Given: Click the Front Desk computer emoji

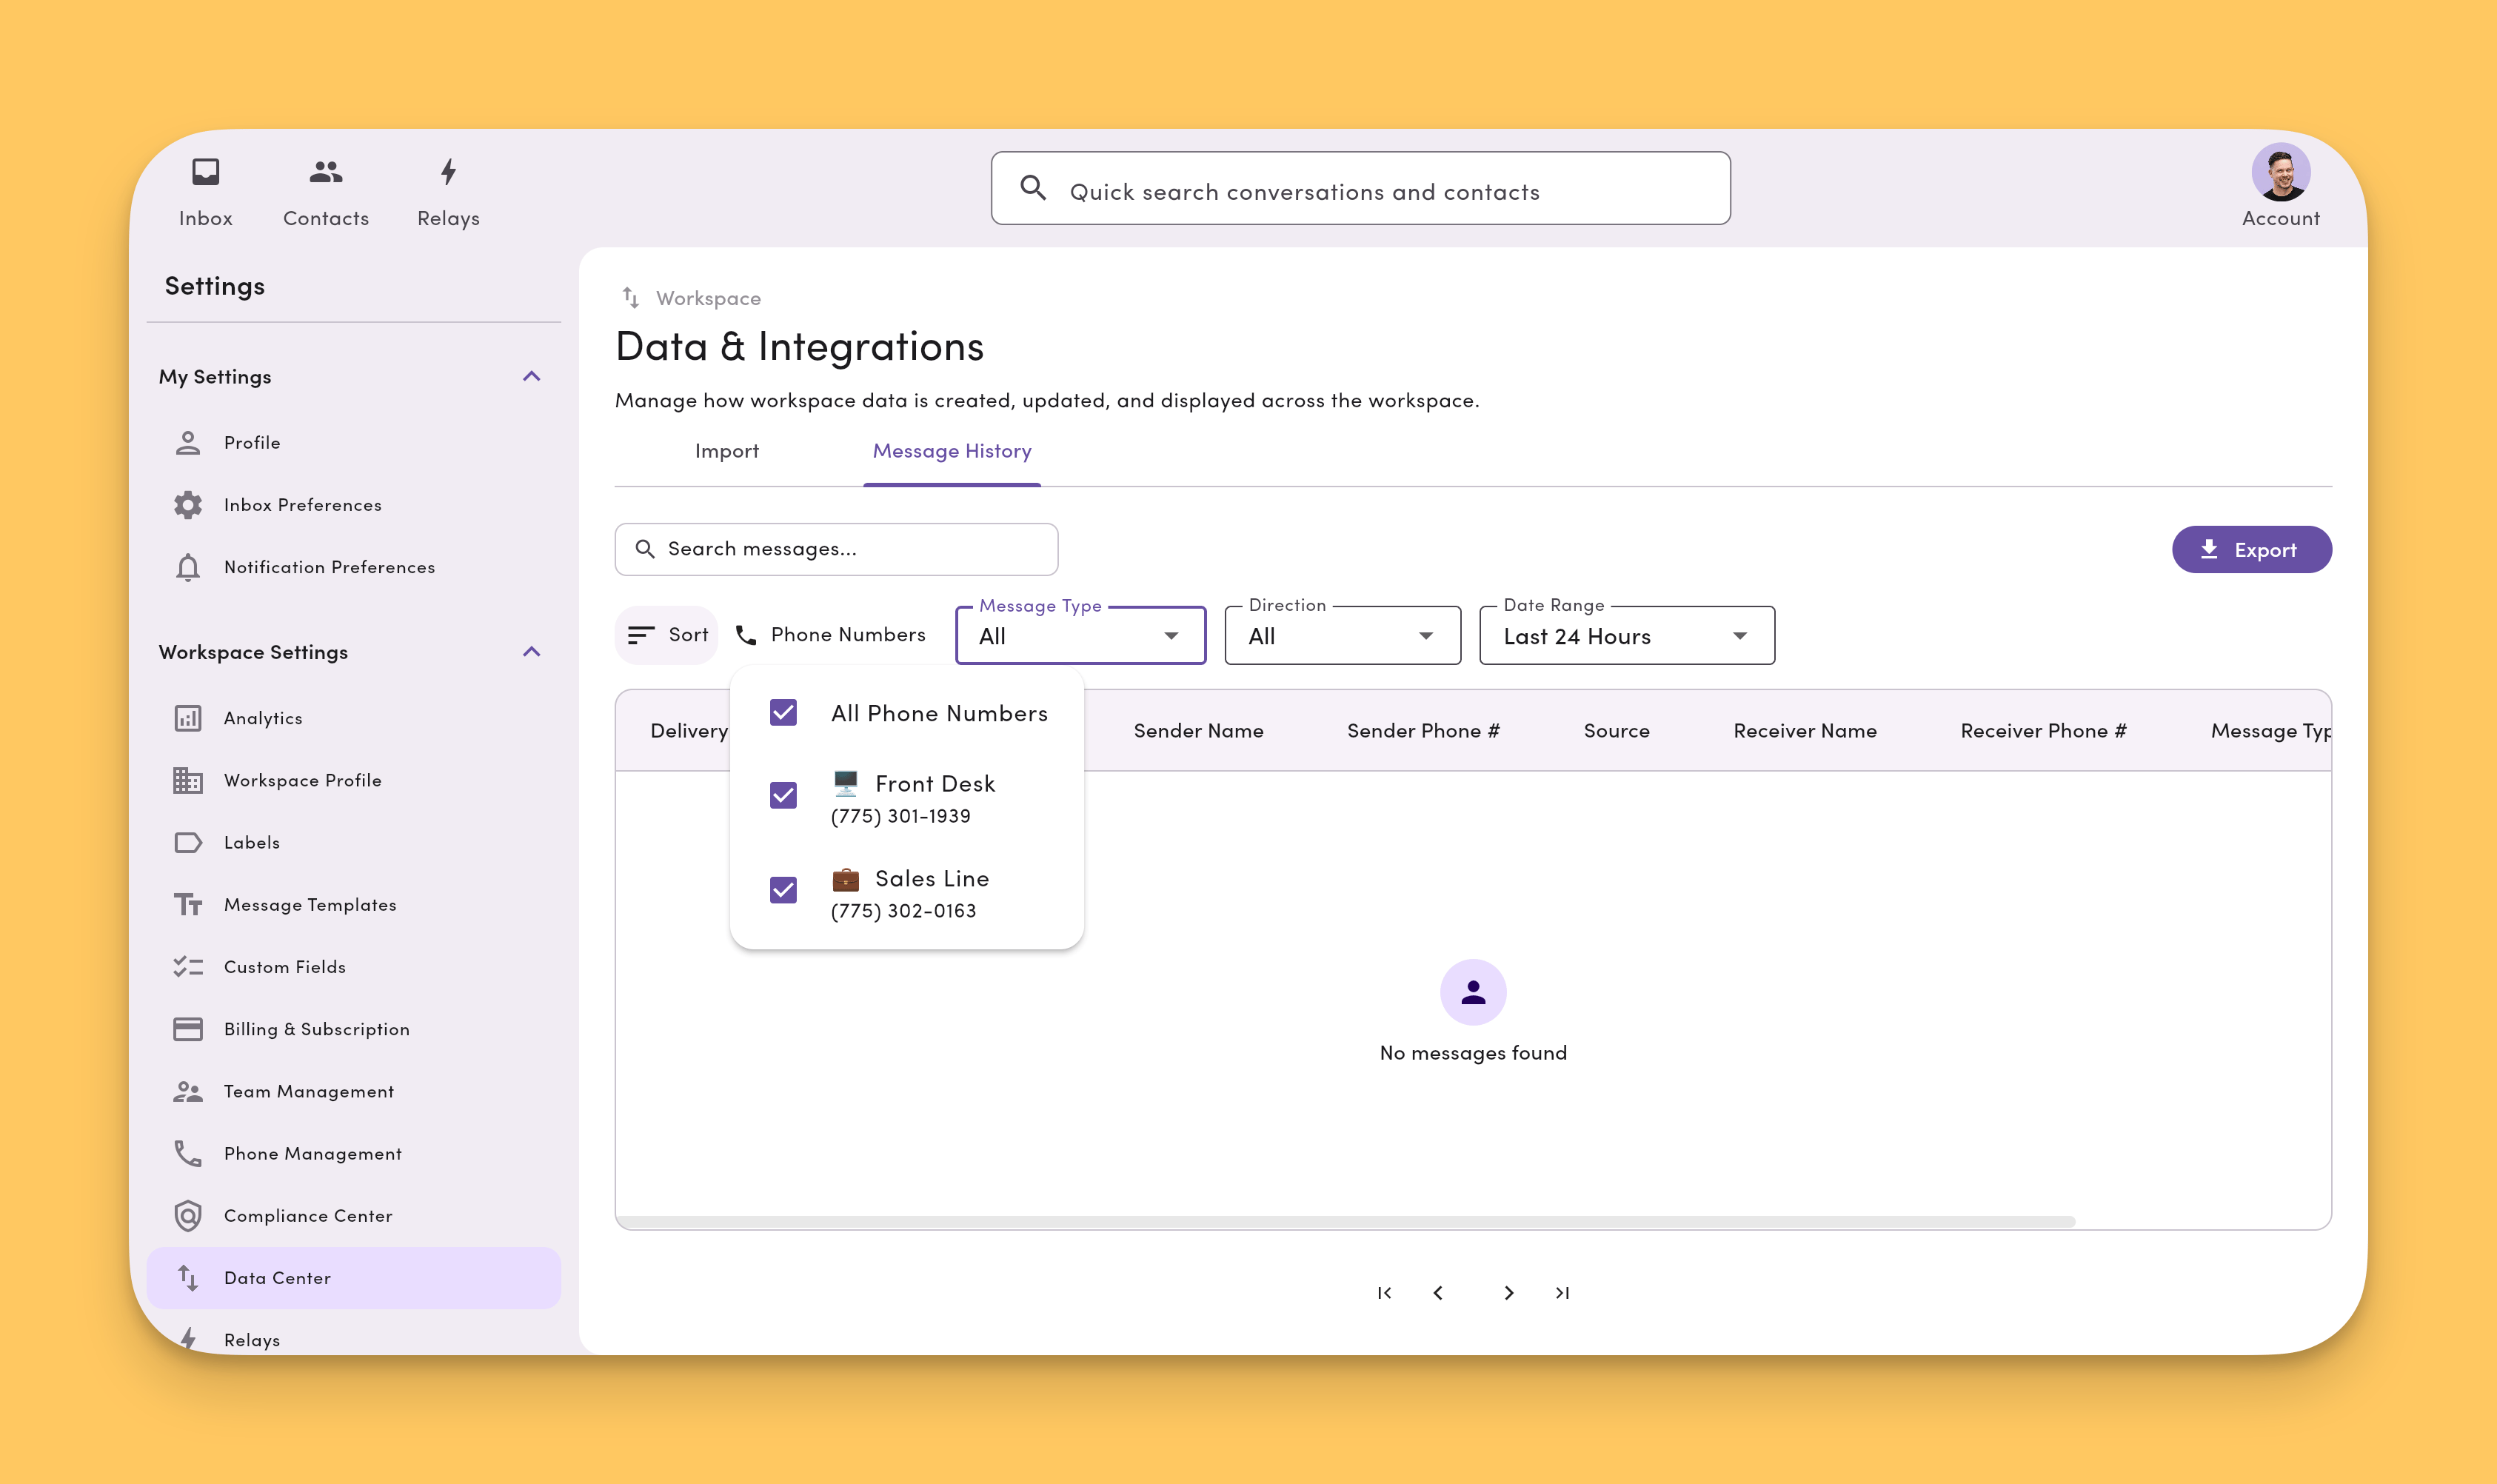Looking at the screenshot, I should point(845,783).
